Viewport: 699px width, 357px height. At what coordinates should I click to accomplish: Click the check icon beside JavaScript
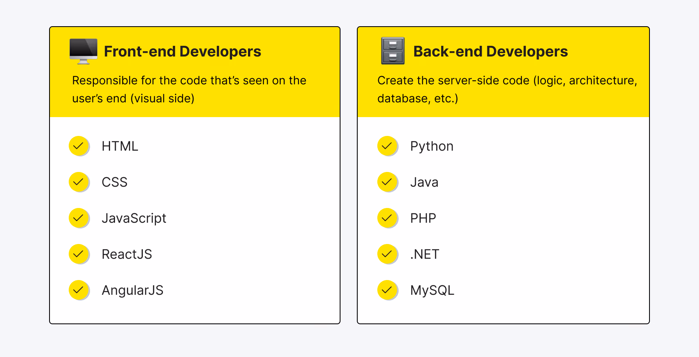click(79, 218)
